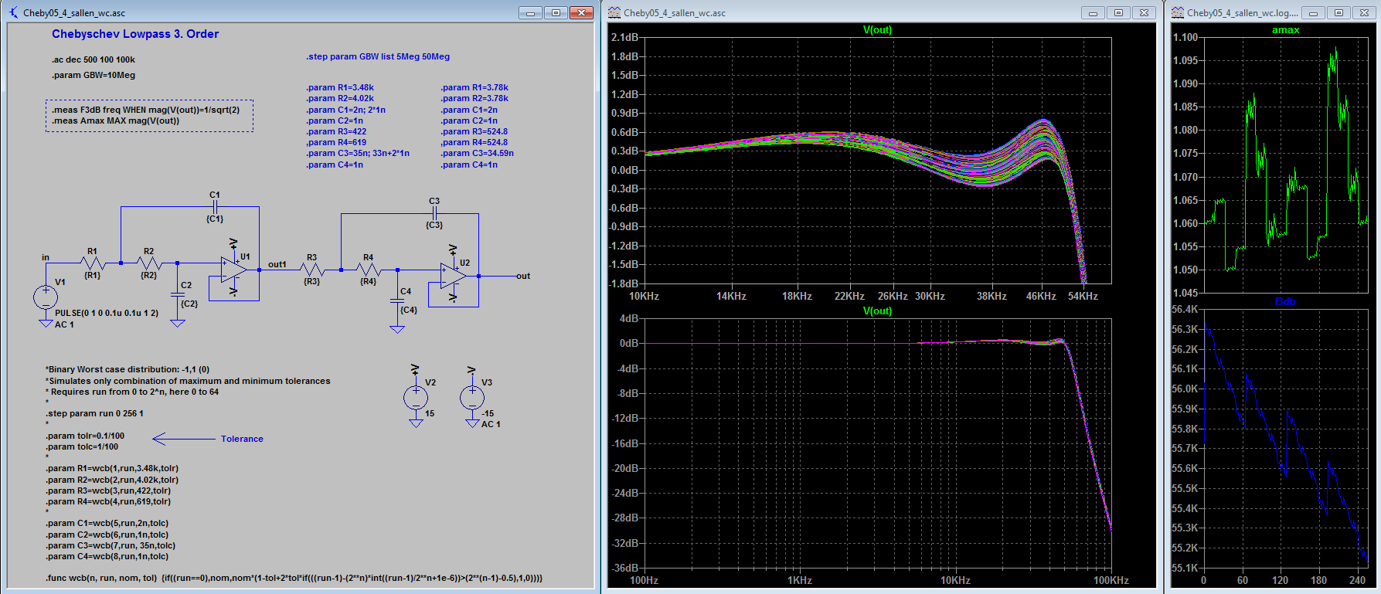Select op-amp U1 symbol
Screen dimensions: 1381x594
point(234,270)
